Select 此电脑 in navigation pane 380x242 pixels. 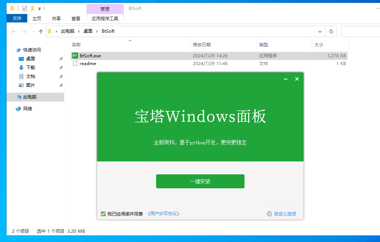(30, 97)
